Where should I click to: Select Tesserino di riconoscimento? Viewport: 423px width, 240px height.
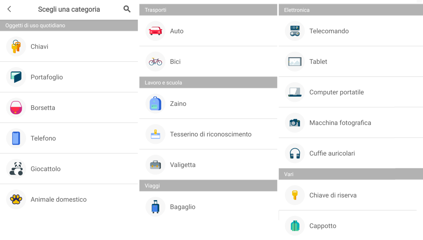(211, 134)
